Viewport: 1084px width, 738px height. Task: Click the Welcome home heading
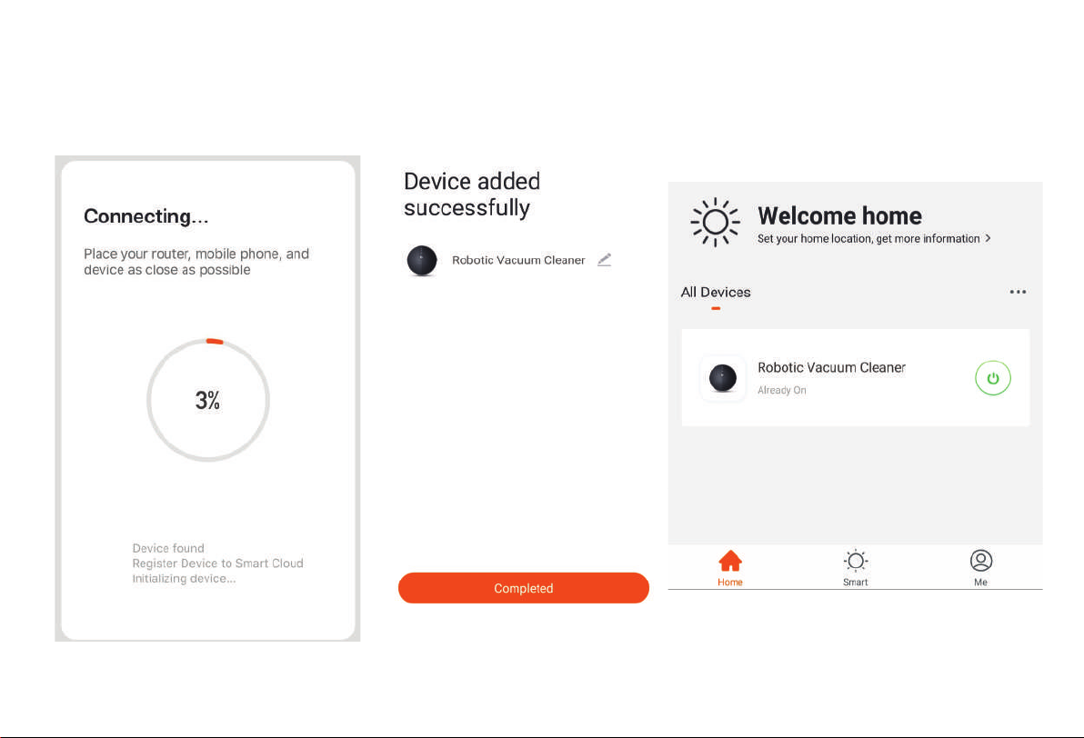[x=839, y=215]
